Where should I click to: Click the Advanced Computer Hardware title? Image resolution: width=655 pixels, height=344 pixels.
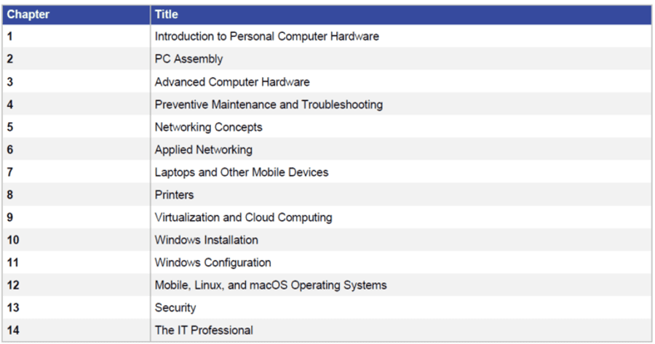pos(231,82)
